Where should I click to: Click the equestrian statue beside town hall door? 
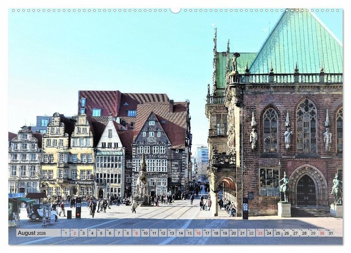tap(285, 189)
